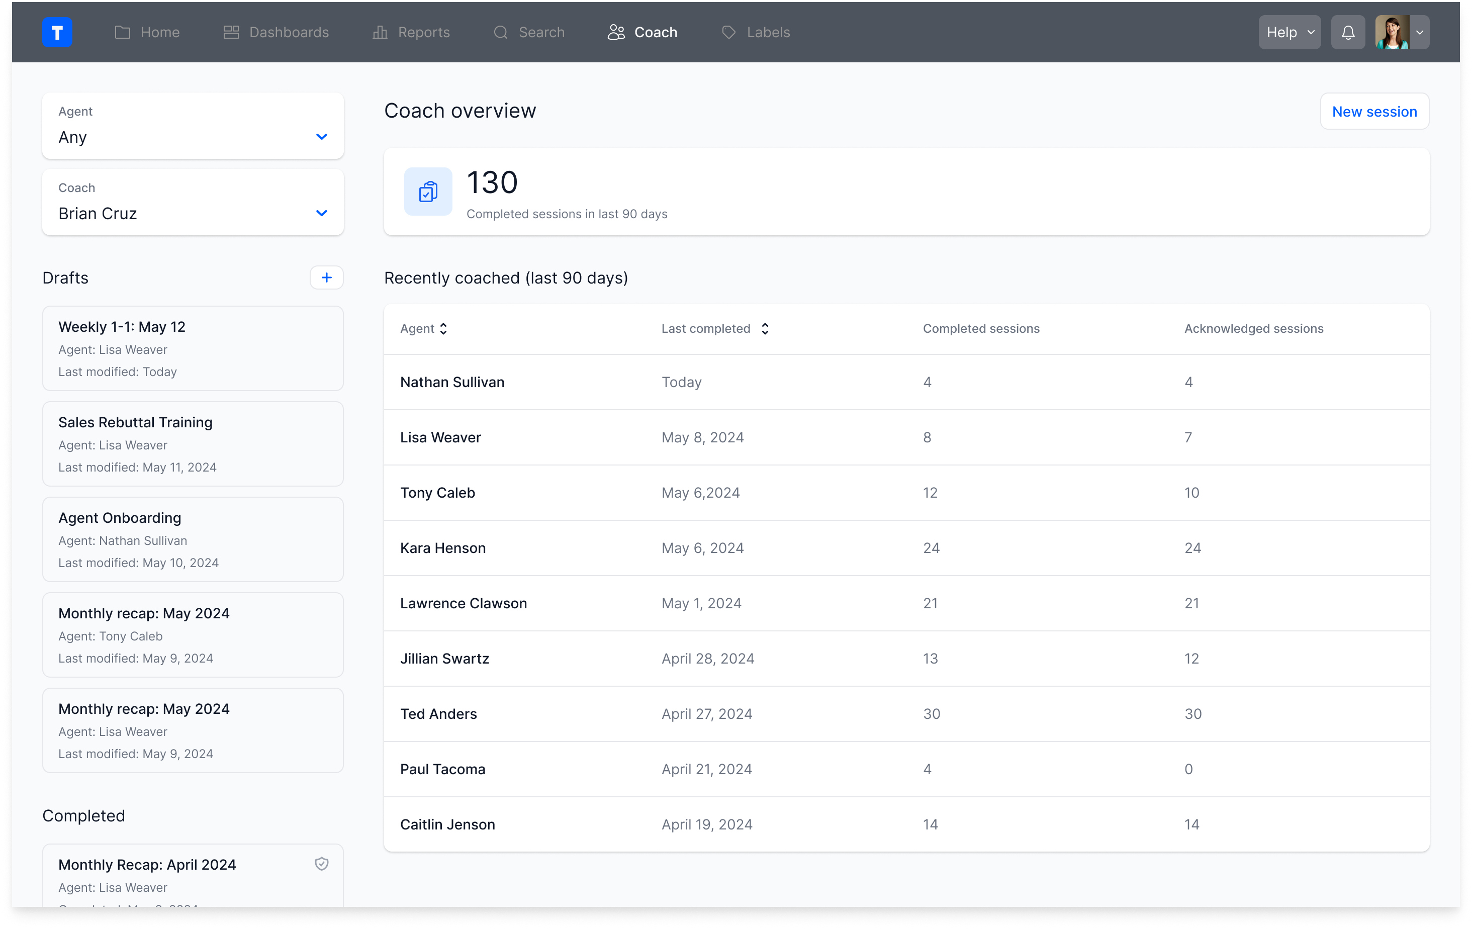
Task: Select Paul Tacoma row
Action: click(x=906, y=770)
